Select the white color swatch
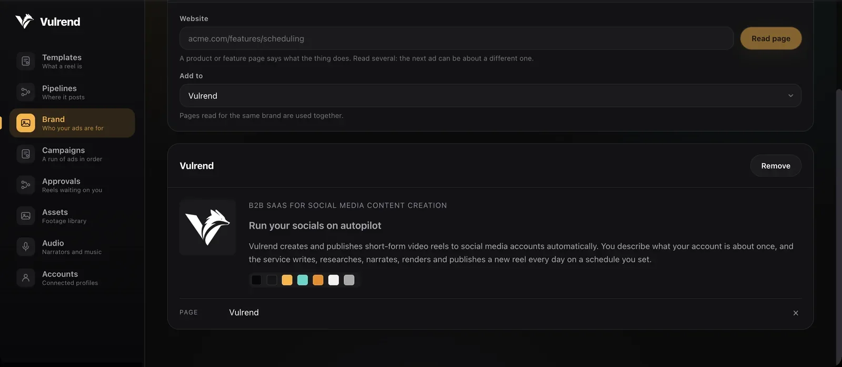 (x=334, y=280)
